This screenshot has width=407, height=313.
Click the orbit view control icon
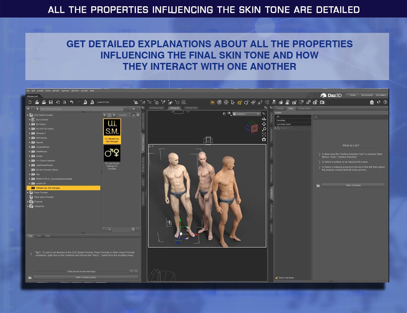click(x=264, y=119)
